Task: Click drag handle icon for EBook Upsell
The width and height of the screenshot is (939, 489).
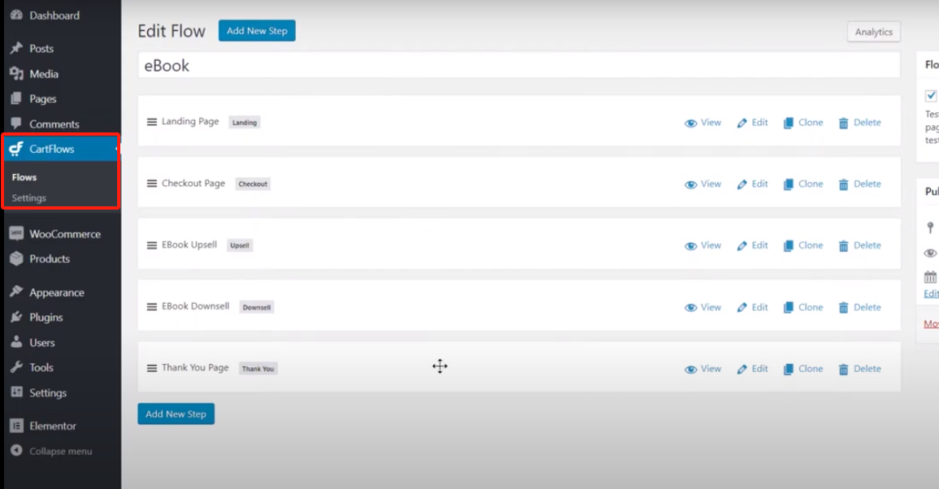Action: coord(152,245)
